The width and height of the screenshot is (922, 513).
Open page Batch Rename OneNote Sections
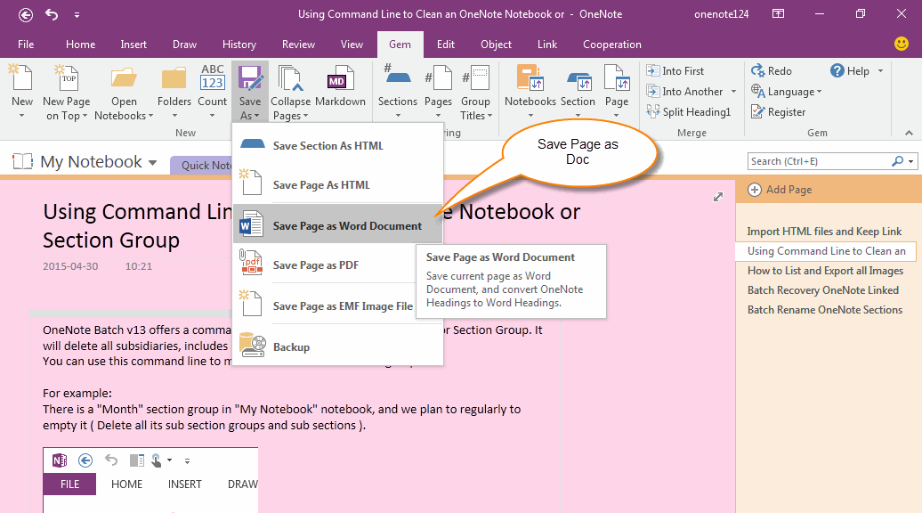825,309
